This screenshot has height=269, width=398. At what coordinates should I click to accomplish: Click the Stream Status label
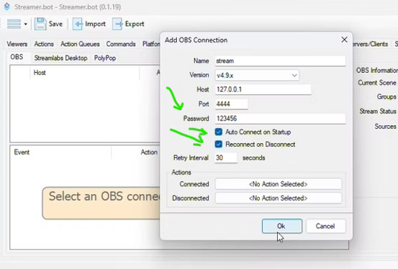pos(378,111)
